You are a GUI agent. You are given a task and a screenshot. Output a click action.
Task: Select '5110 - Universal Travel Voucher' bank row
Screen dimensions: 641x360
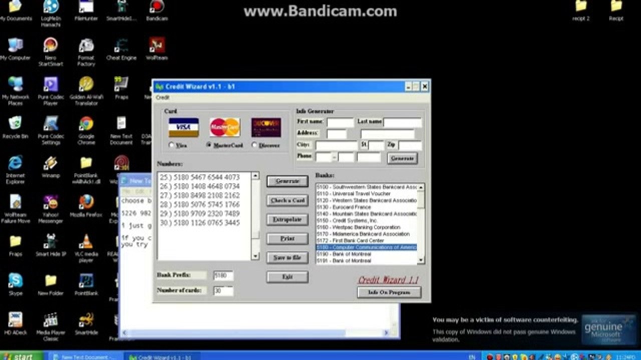coord(367,193)
